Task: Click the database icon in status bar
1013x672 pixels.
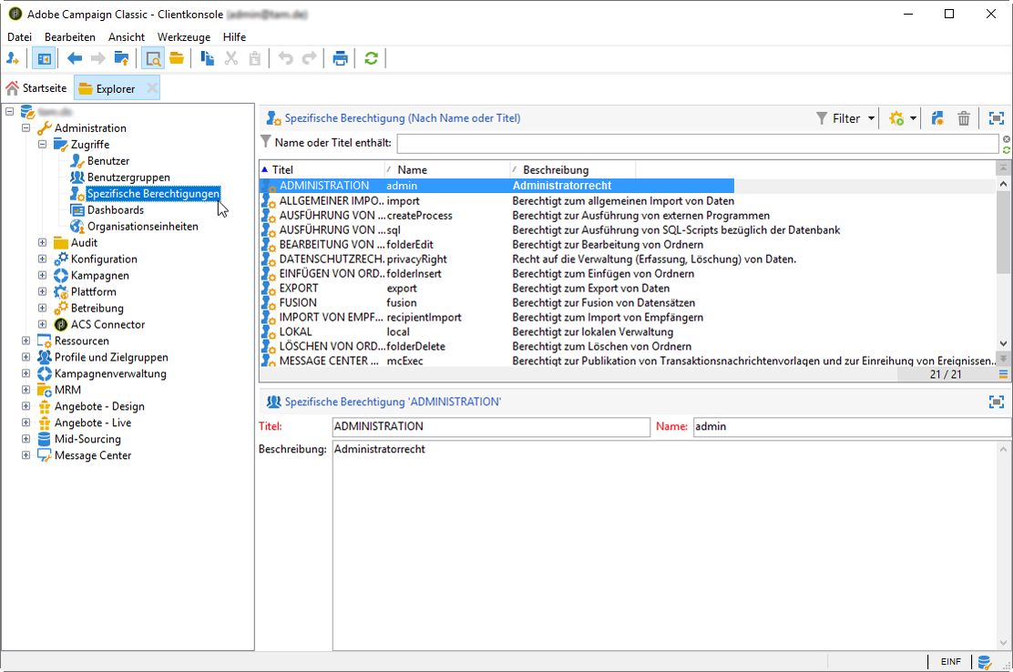Action: [x=985, y=662]
